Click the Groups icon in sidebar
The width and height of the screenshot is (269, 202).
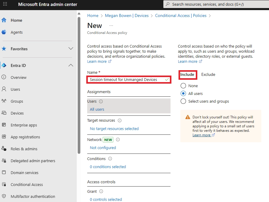tap(4, 101)
